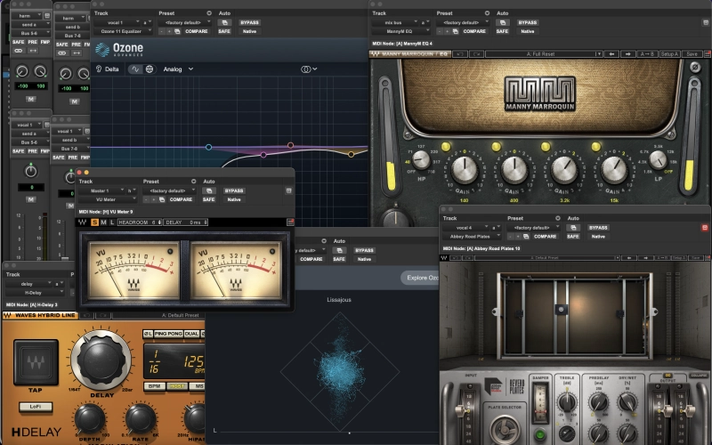The image size is (712, 445).
Task: Click the Explore Ozone button
Action: [420, 278]
